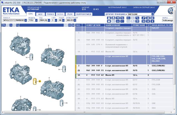
Task: Open the INFOLINE dropdown arrow
Action: (152, 14)
